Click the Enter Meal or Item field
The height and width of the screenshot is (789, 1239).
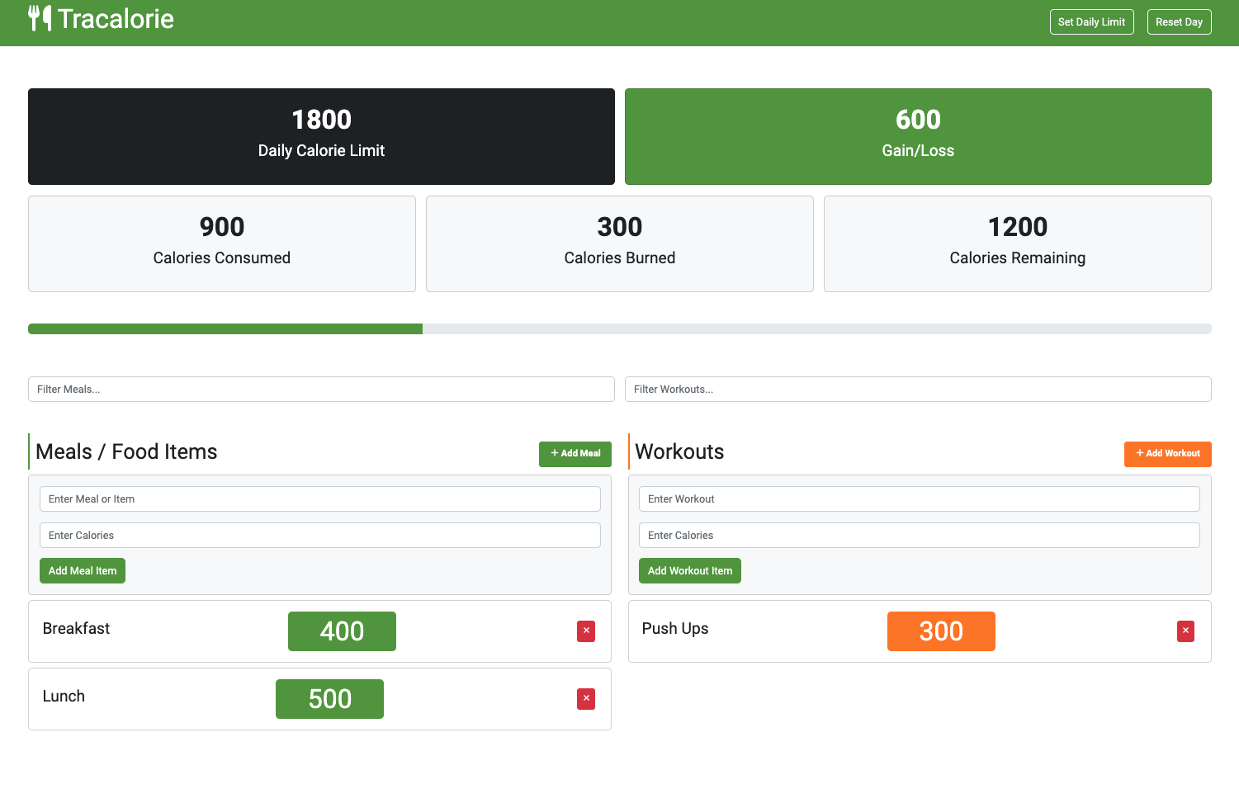319,499
